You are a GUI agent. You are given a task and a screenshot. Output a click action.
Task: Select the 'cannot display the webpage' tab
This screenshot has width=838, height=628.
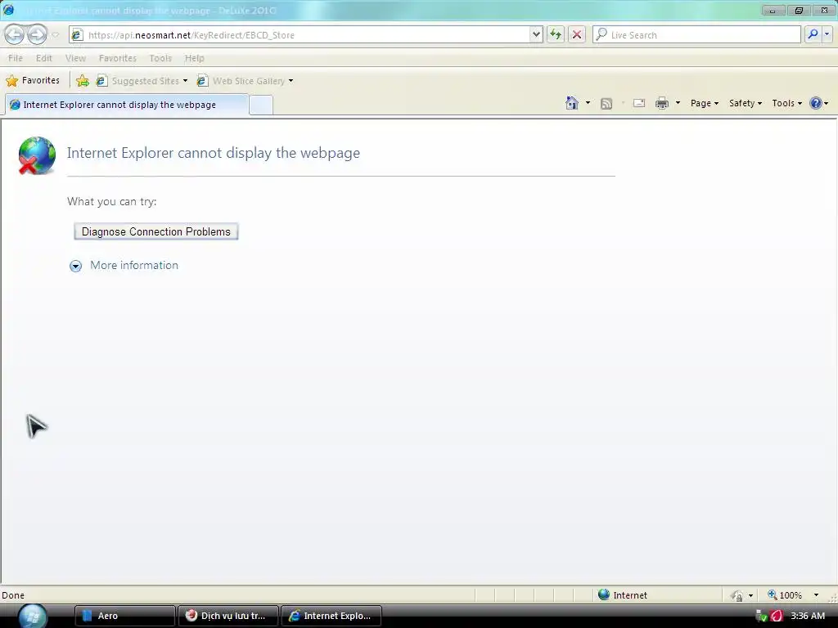point(127,105)
